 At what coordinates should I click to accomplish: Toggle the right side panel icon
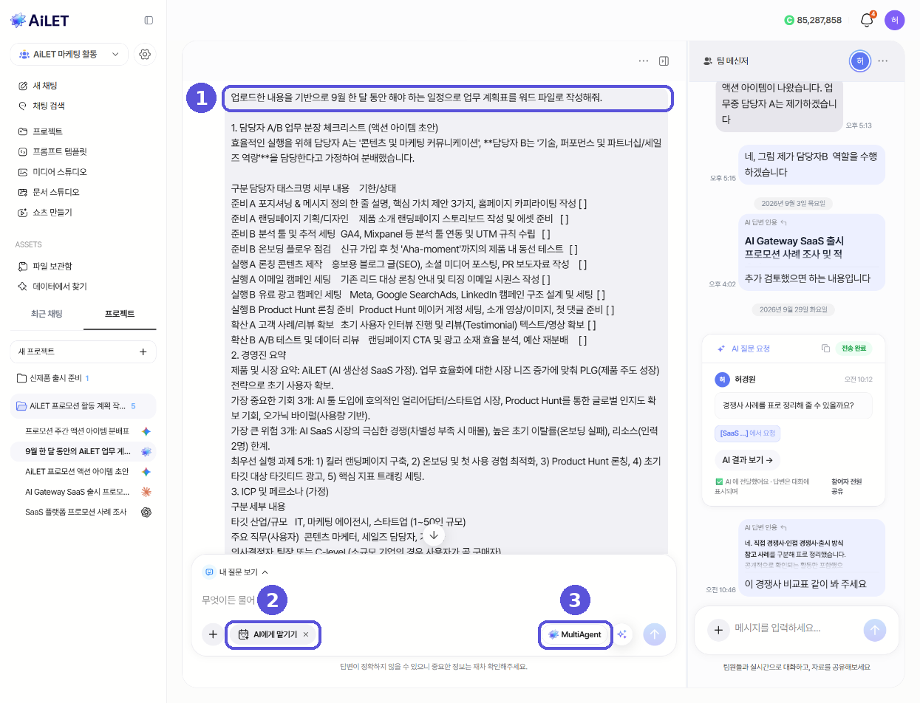(664, 61)
